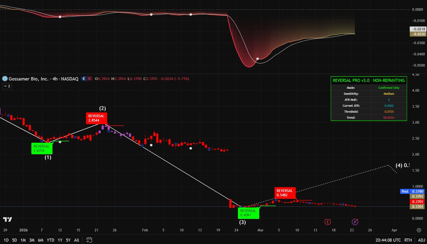Select the 3M time range
The height and width of the screenshot is (244, 427).
[32, 240]
